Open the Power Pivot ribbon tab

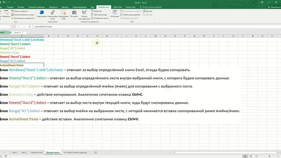(x=130, y=7)
